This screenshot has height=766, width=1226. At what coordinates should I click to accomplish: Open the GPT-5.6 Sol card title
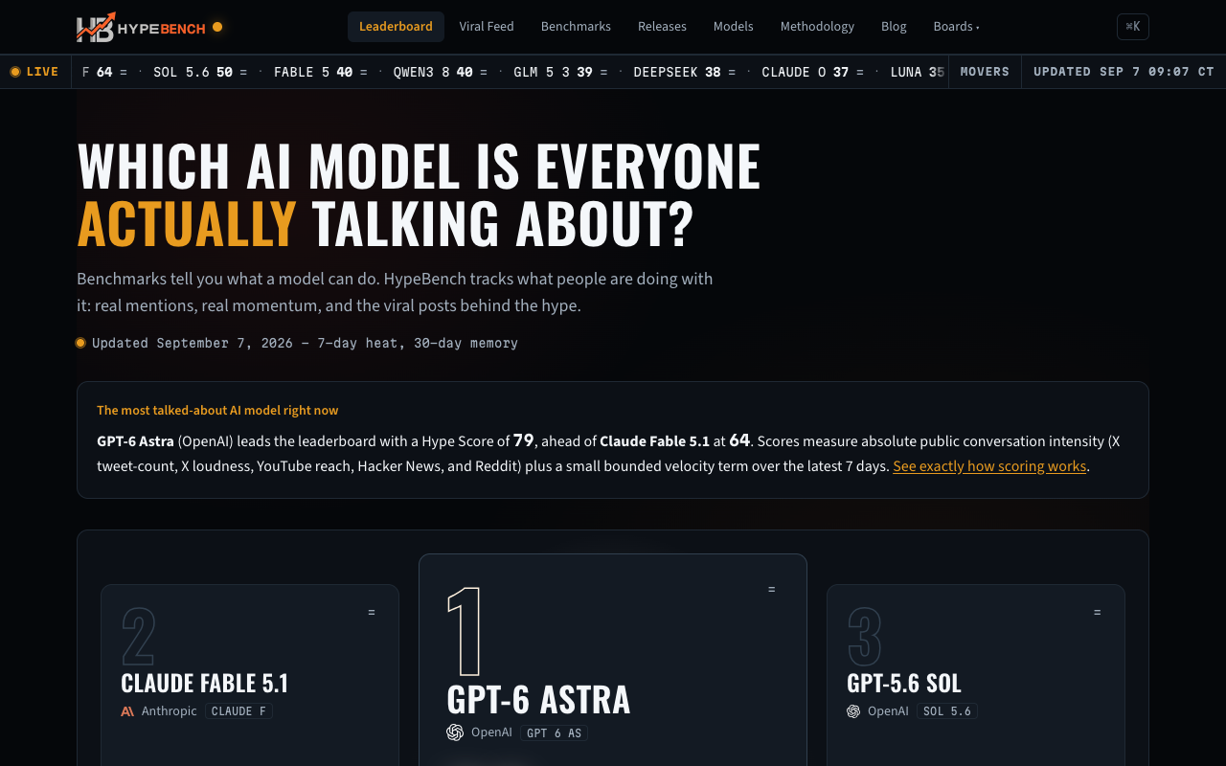904,683
